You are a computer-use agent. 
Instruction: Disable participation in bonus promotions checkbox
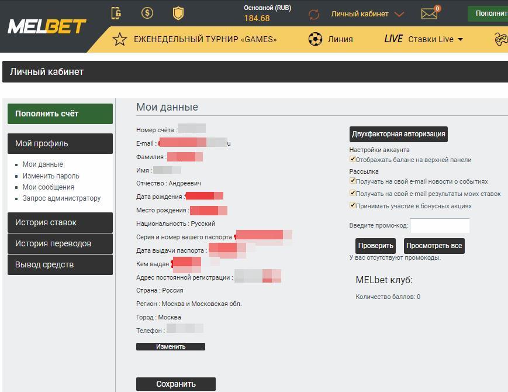click(x=353, y=205)
